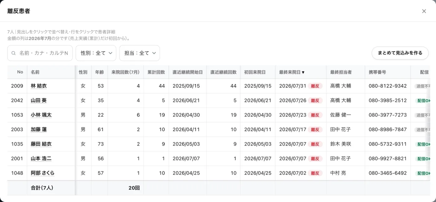
Task: Open patient 加藤 蓮 details
Action: pos(39,129)
